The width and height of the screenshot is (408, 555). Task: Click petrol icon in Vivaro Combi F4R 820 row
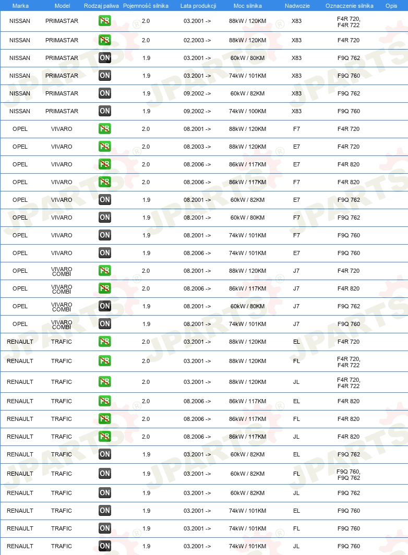pyautogui.click(x=104, y=288)
